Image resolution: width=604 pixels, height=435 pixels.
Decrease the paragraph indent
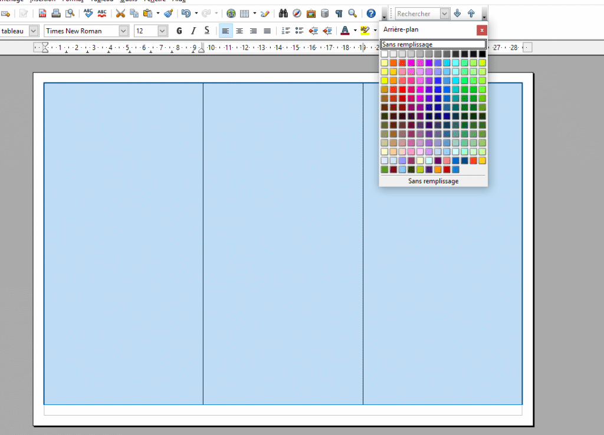(314, 31)
